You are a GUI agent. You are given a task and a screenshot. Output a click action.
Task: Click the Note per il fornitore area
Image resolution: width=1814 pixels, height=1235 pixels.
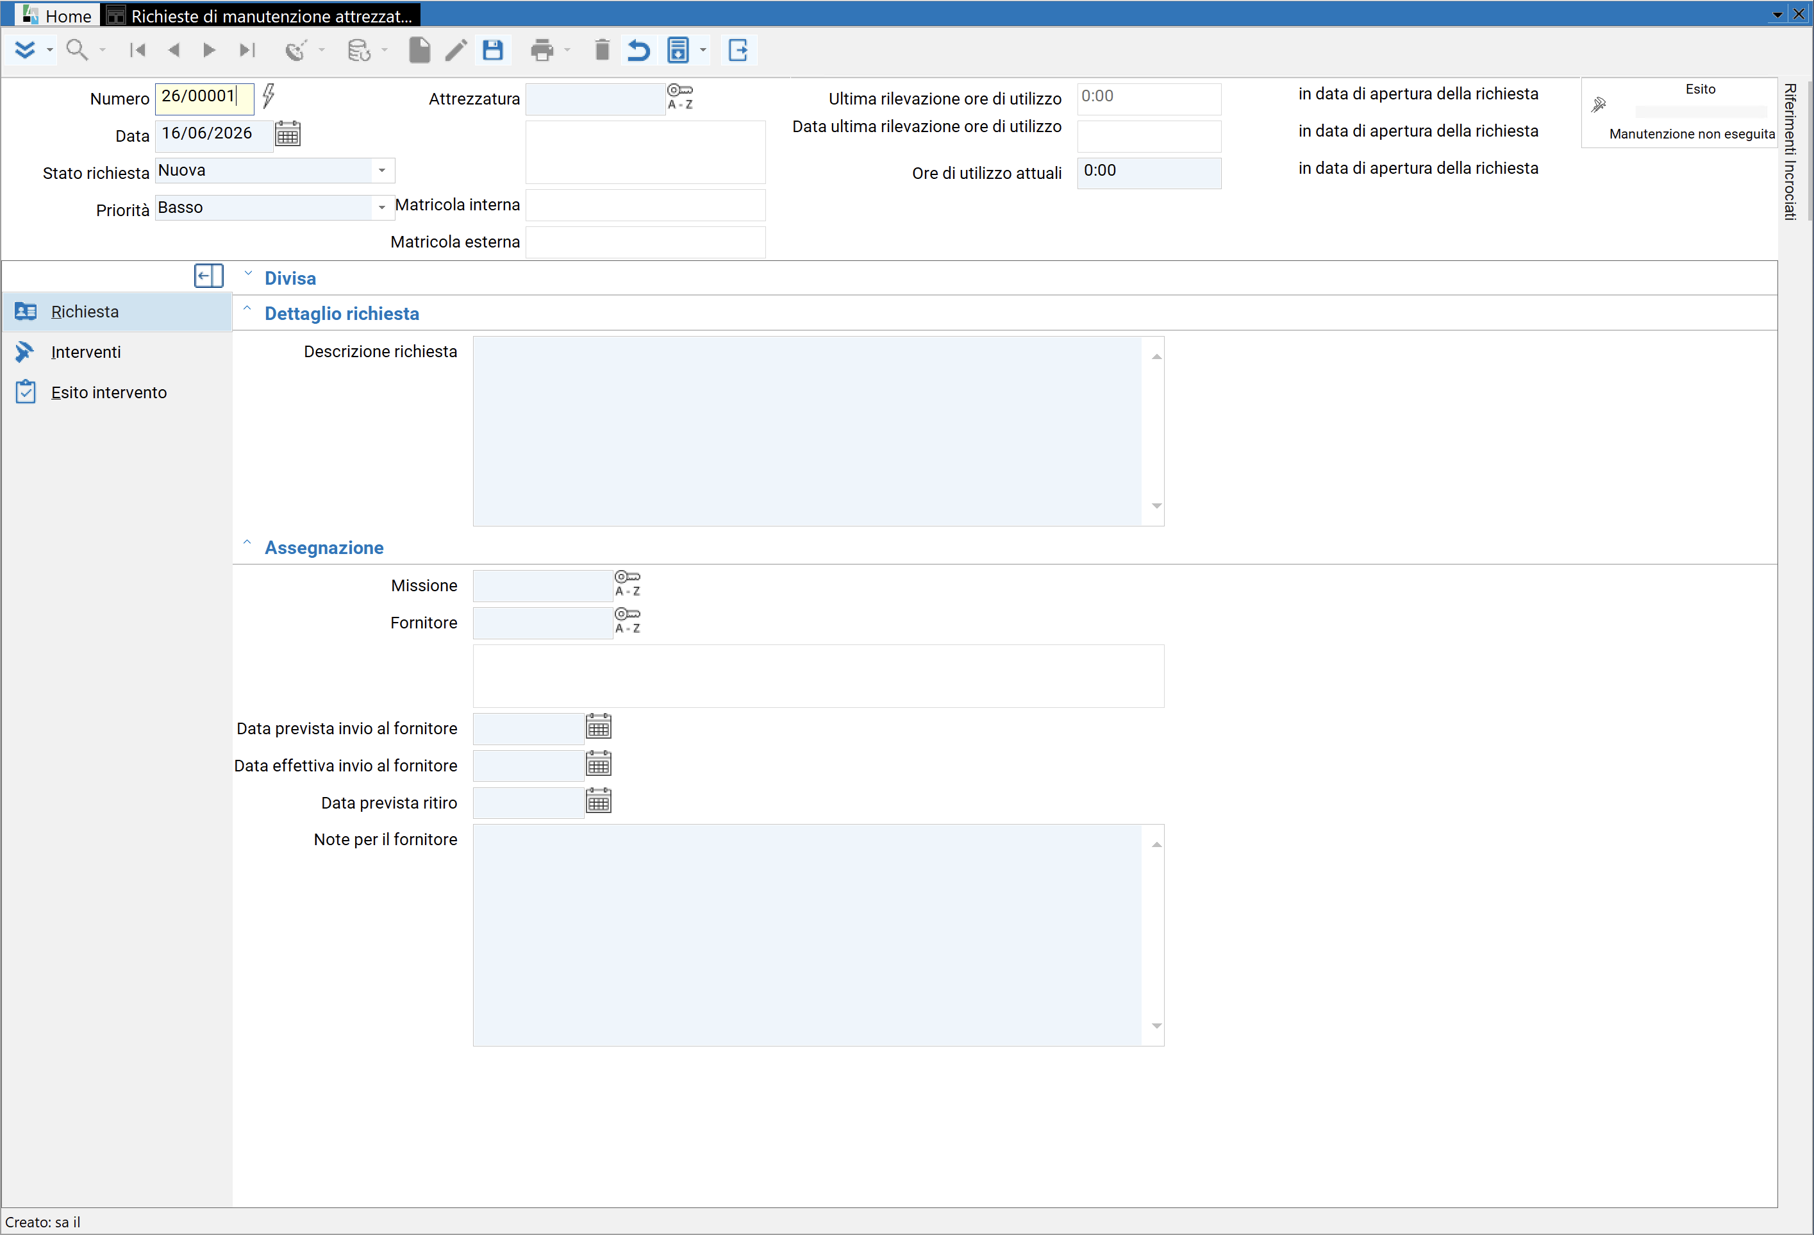[x=808, y=936]
